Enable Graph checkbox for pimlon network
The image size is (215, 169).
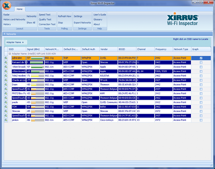(x=201, y=120)
